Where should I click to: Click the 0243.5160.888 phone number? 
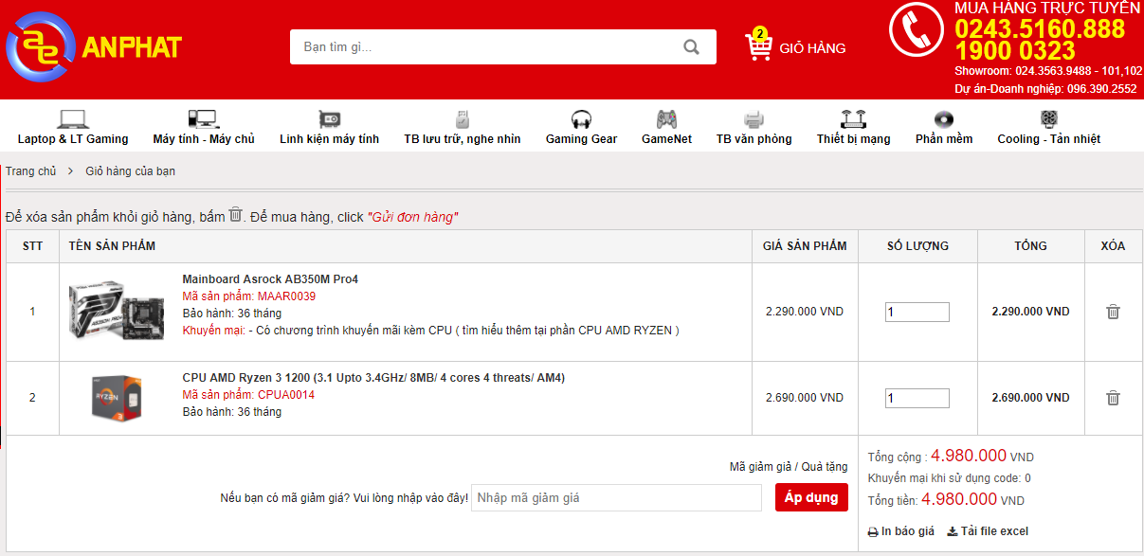(1040, 29)
